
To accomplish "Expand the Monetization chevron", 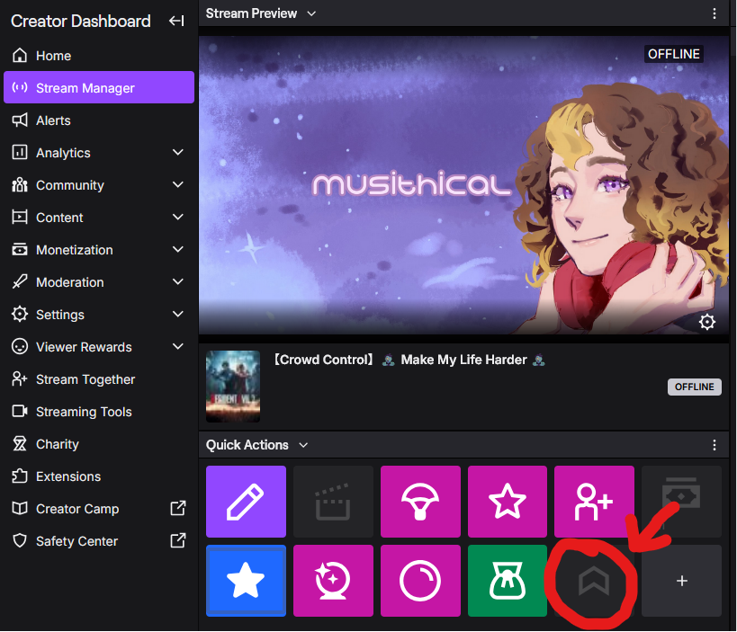I will click(x=177, y=249).
